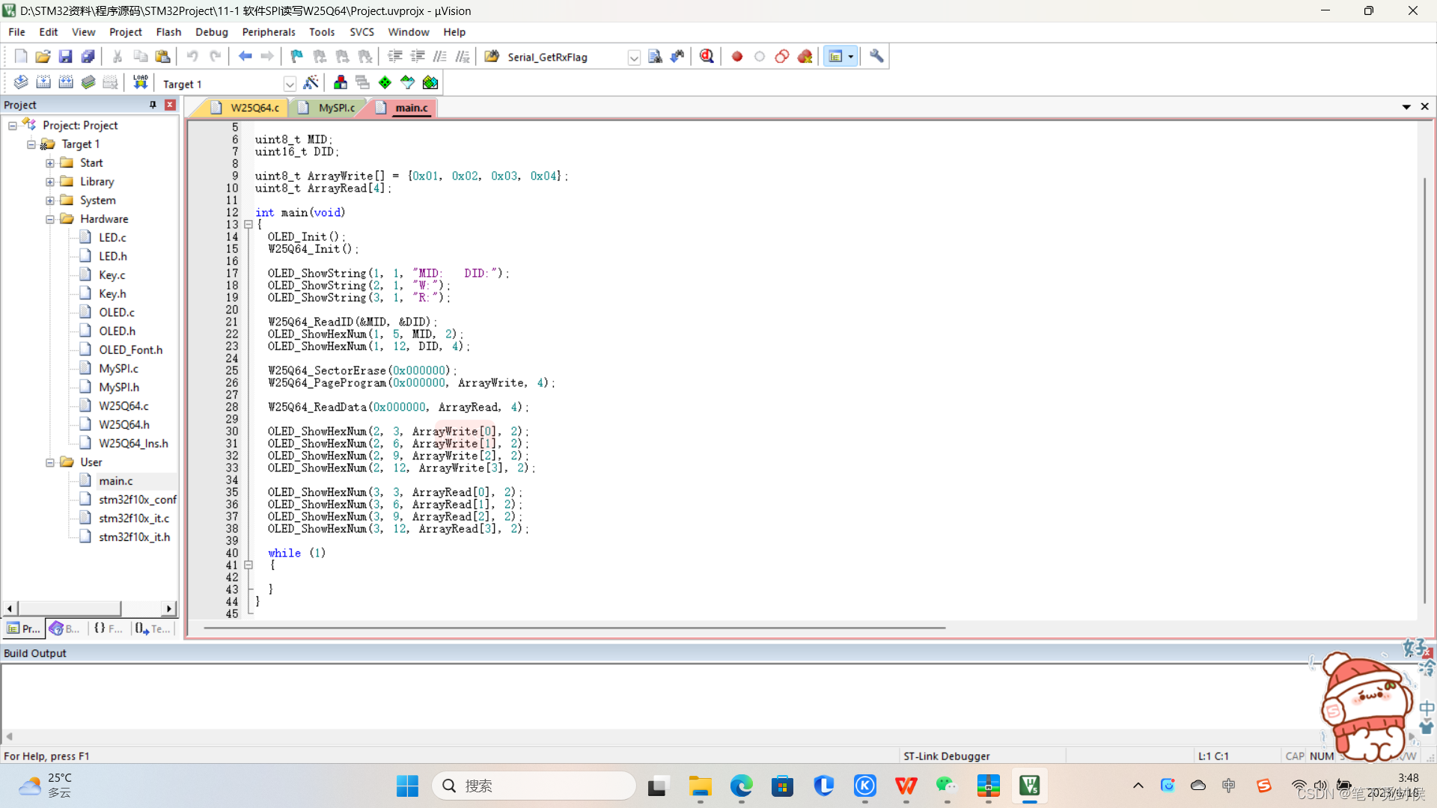The width and height of the screenshot is (1437, 808).
Task: Open Options for Target magic wand
Action: [x=311, y=83]
